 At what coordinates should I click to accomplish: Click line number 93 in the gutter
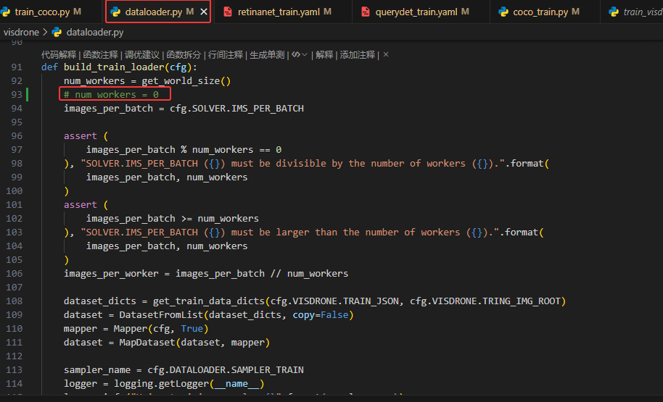coord(17,95)
